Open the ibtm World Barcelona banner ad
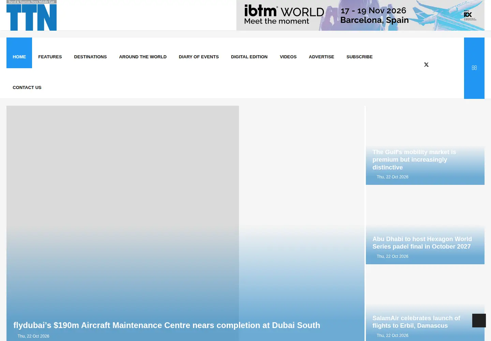Screen dimensions: 491x341 coord(360,15)
